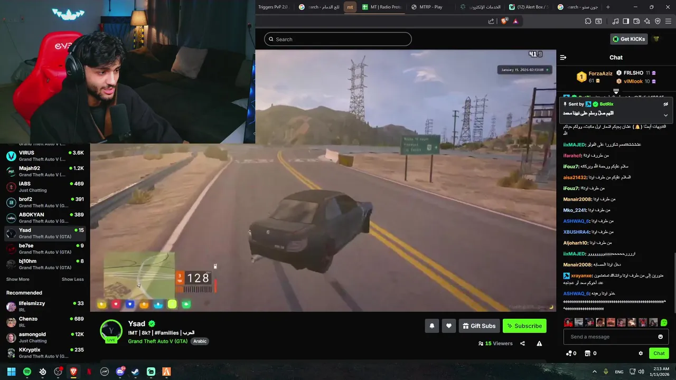Open be7se channel in sidebar
Image resolution: width=676 pixels, height=380 pixels.
pos(45,249)
